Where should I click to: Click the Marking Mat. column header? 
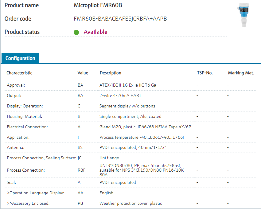click(x=241, y=73)
